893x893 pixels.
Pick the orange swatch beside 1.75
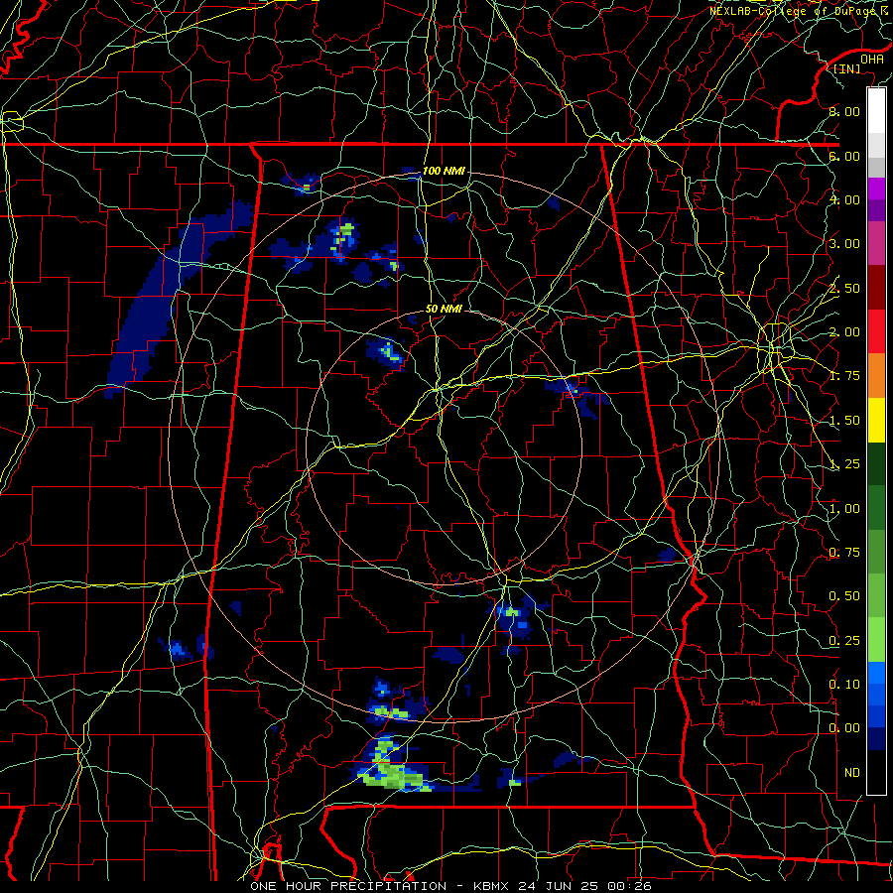pos(876,376)
